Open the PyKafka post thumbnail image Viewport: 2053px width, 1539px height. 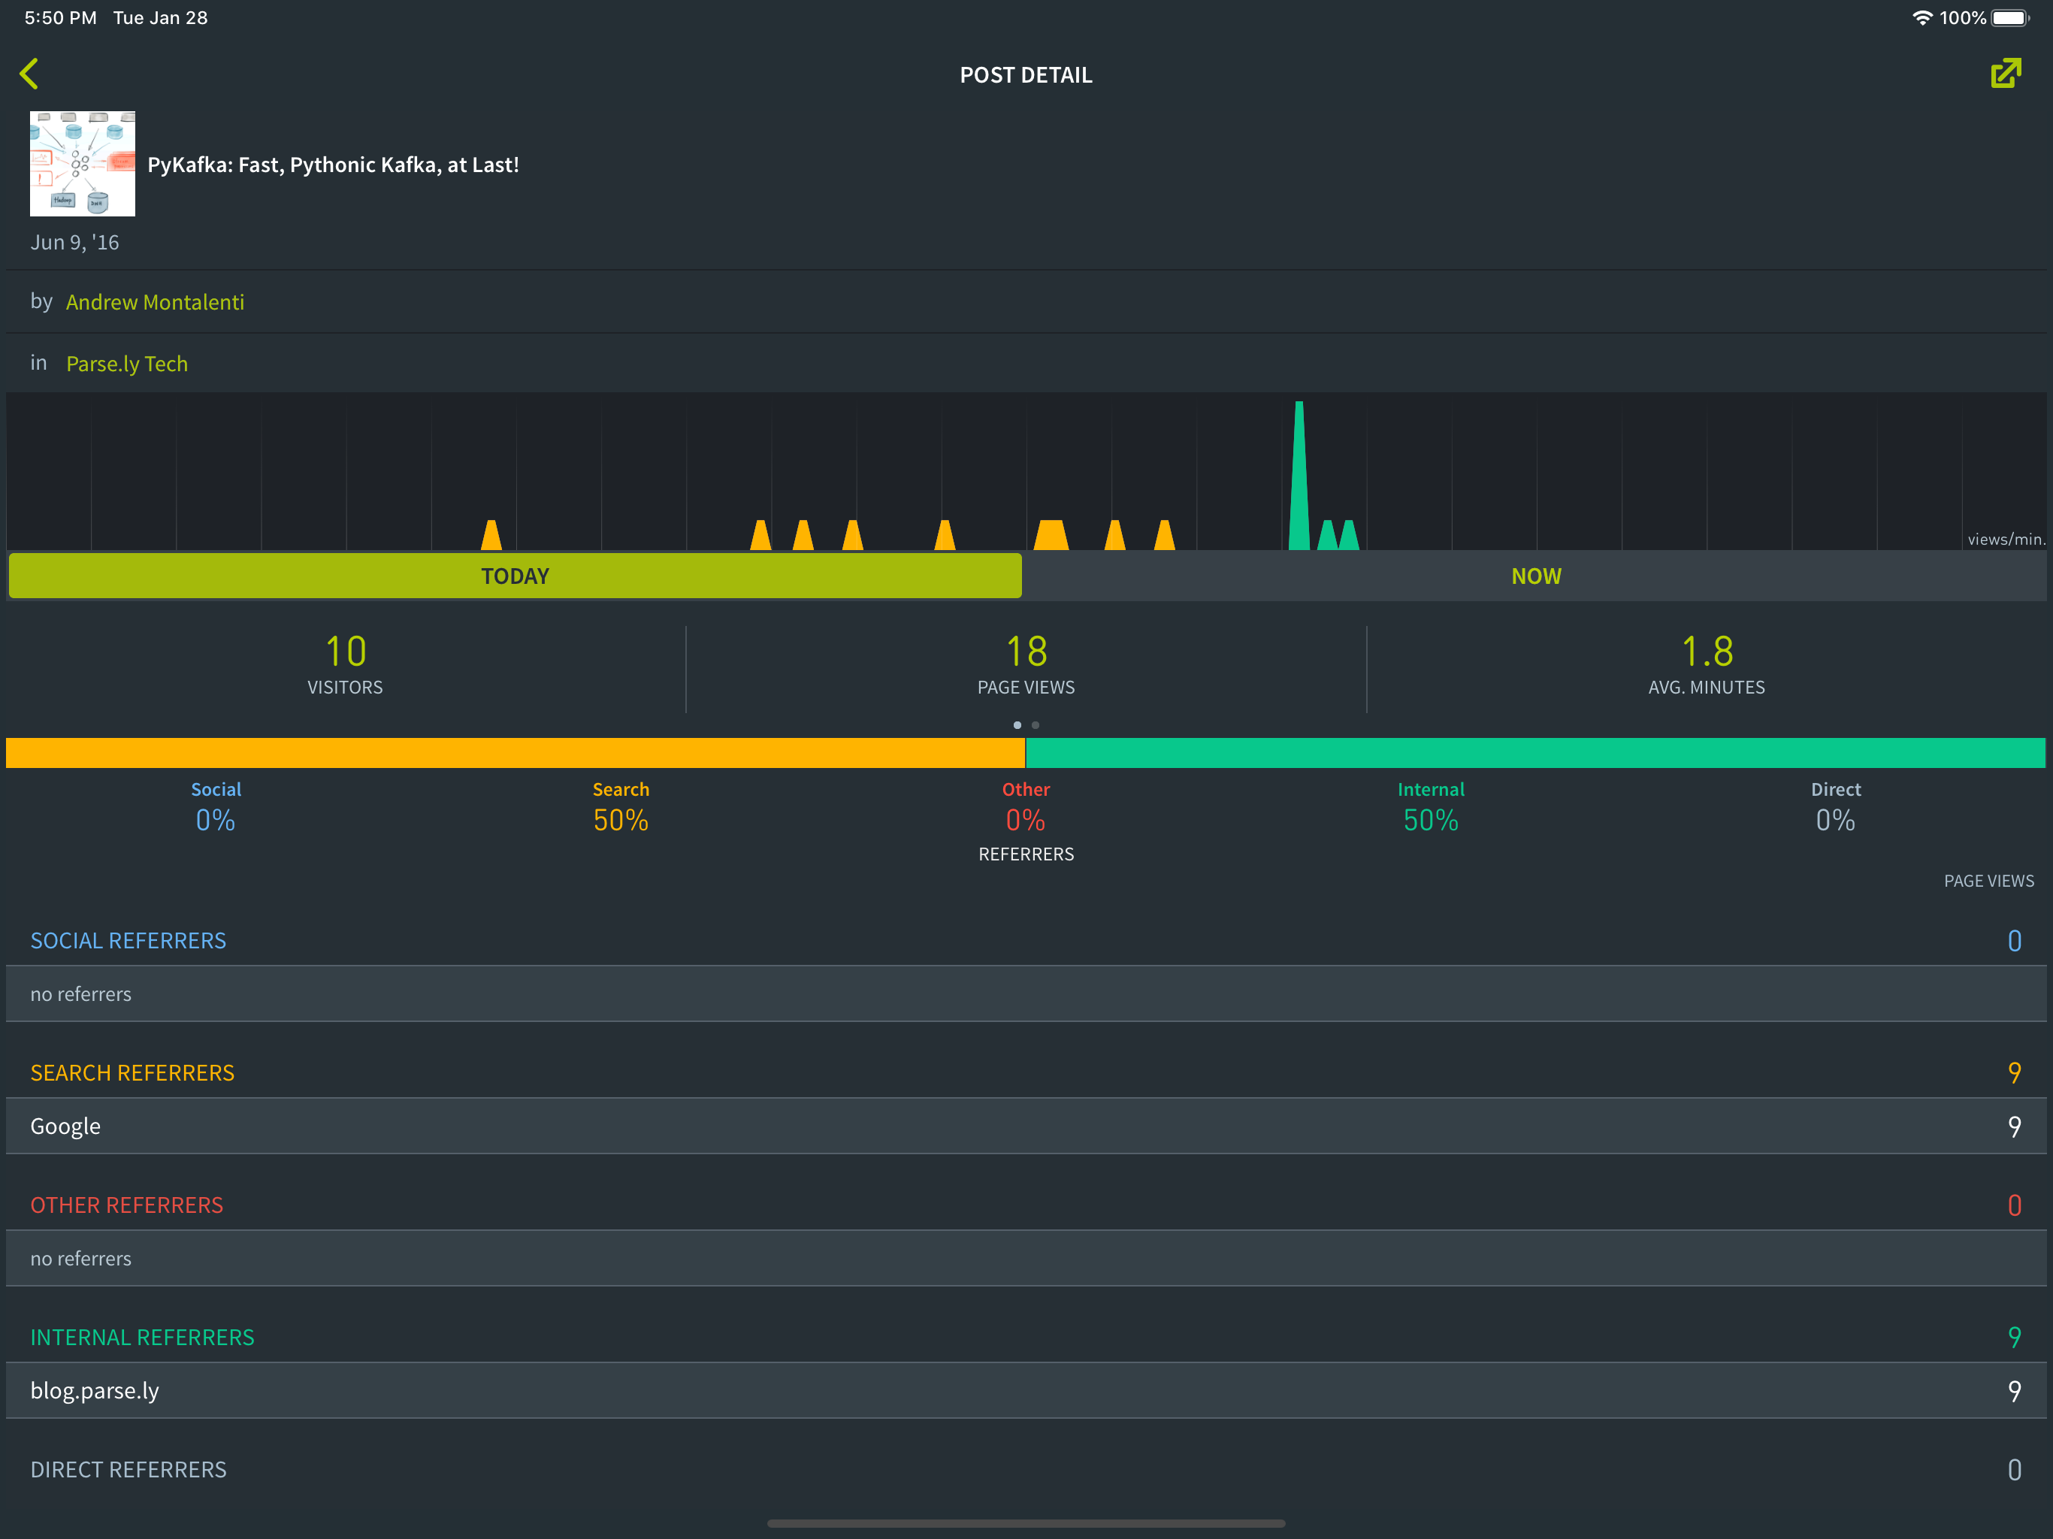[83, 165]
